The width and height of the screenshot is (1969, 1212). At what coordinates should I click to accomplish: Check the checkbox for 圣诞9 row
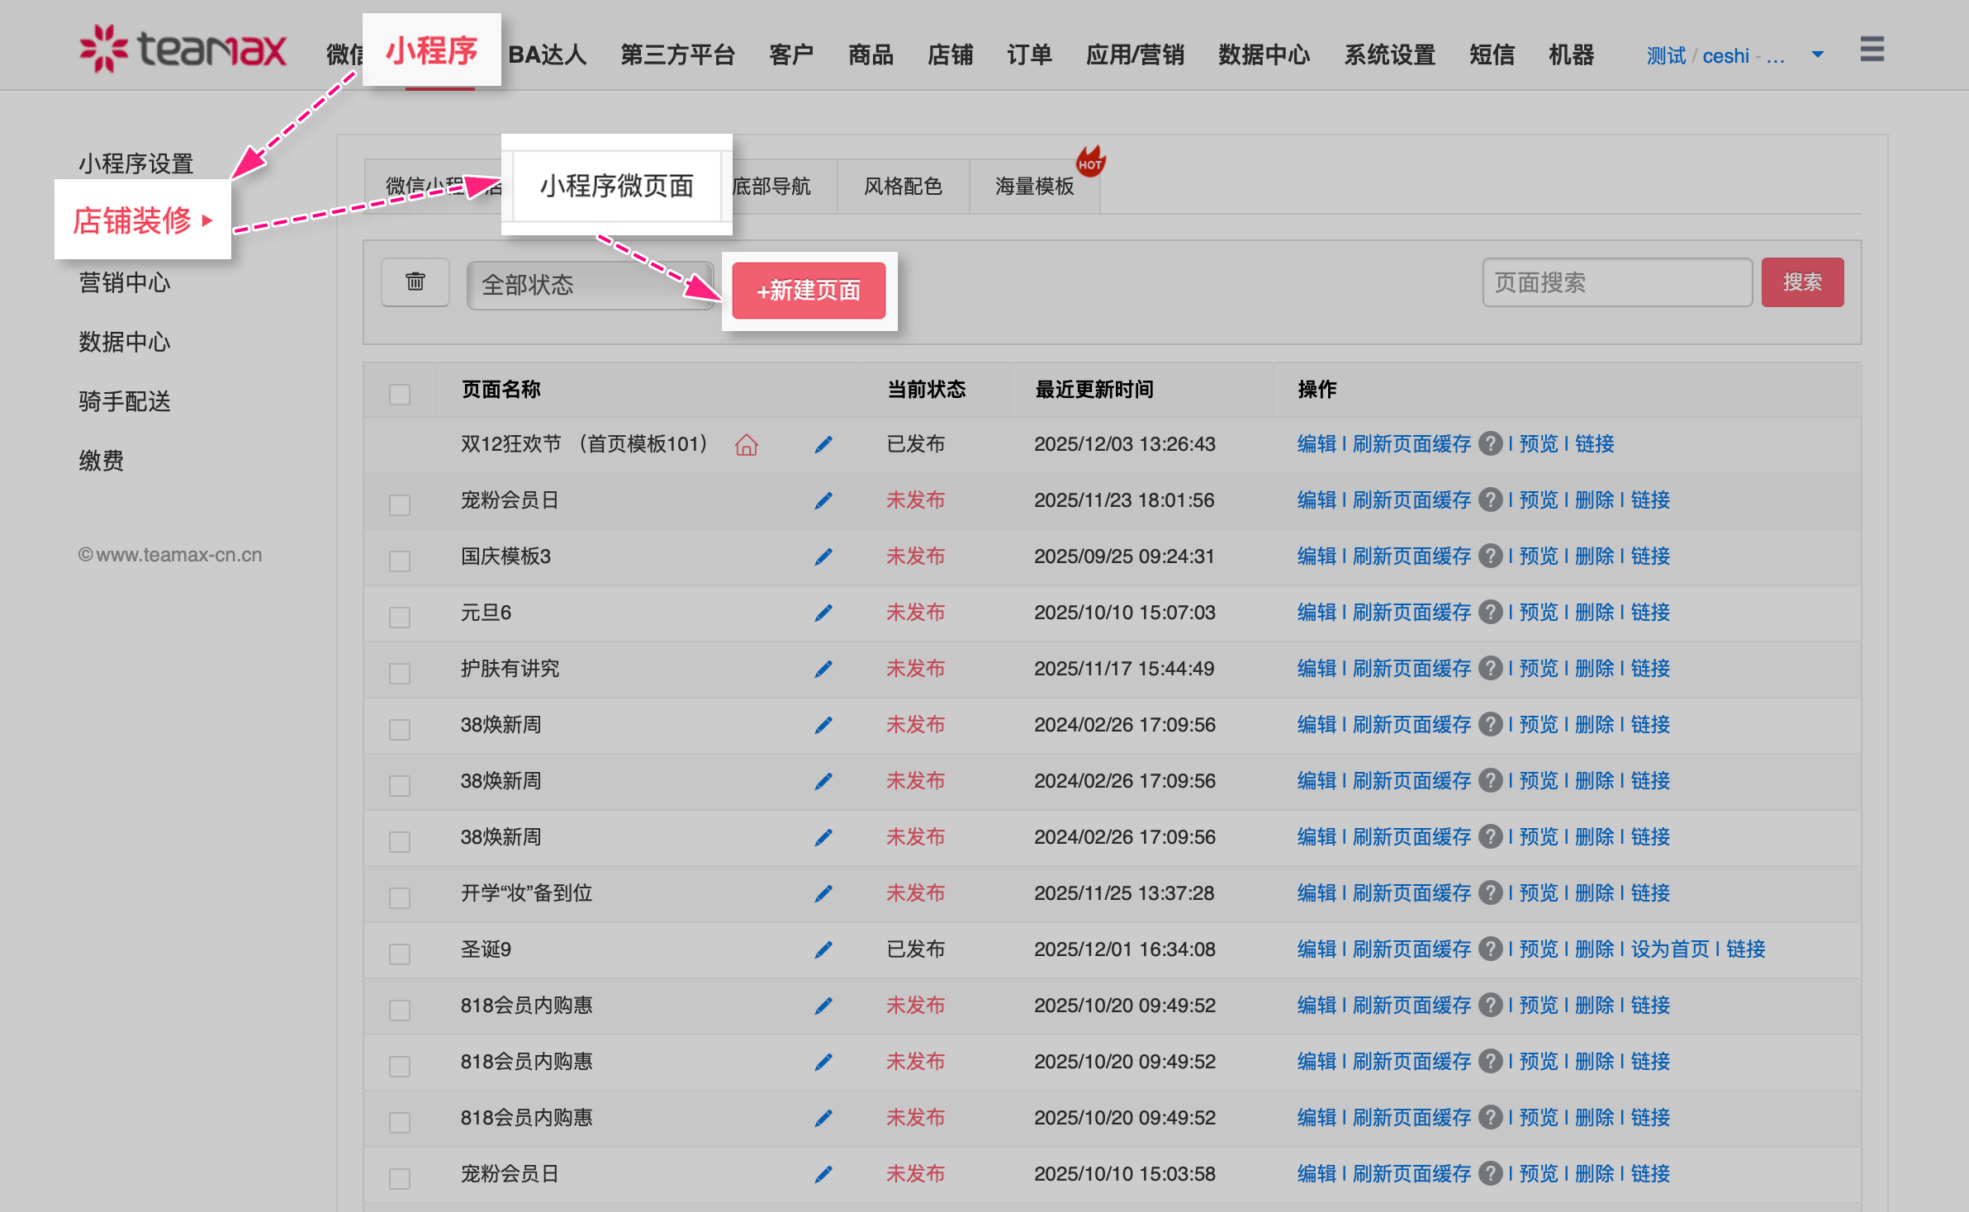[399, 954]
